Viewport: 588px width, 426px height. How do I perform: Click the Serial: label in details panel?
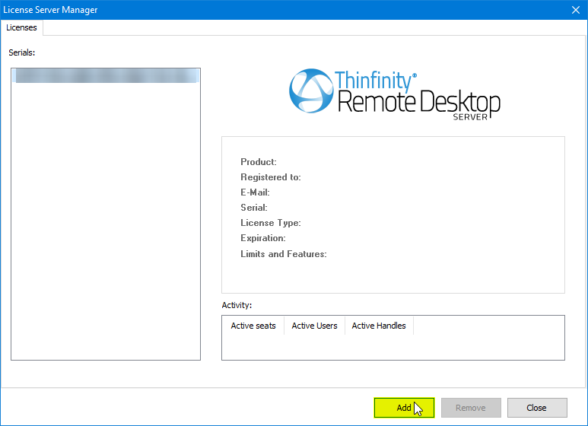click(254, 208)
